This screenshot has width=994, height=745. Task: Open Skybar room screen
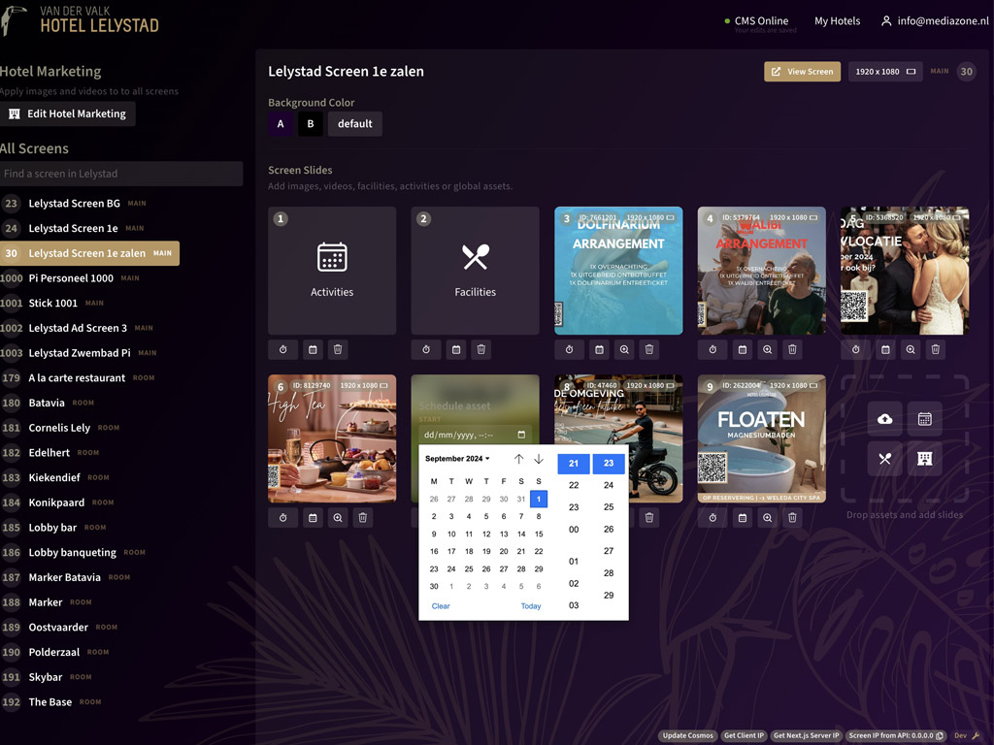[45, 677]
